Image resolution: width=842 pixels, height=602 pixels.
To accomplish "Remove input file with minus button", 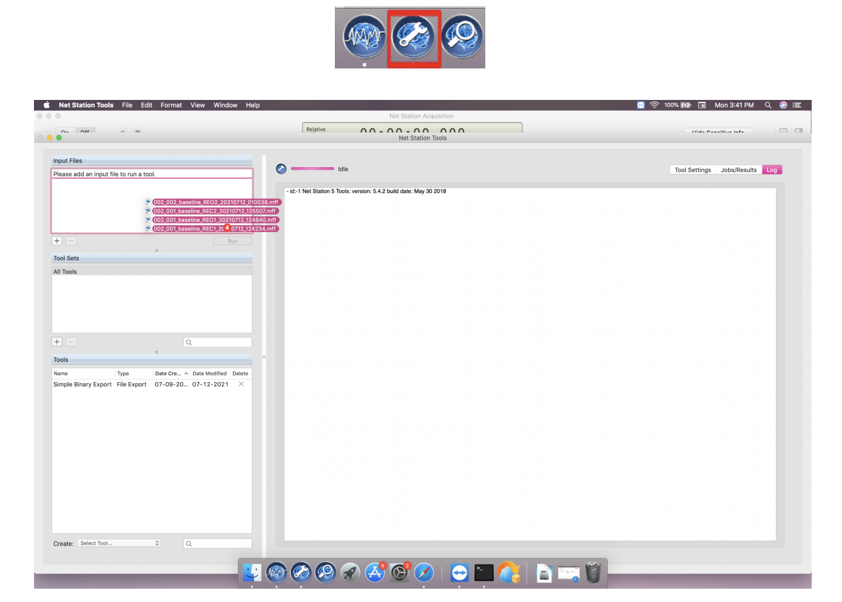I will pyautogui.click(x=71, y=240).
